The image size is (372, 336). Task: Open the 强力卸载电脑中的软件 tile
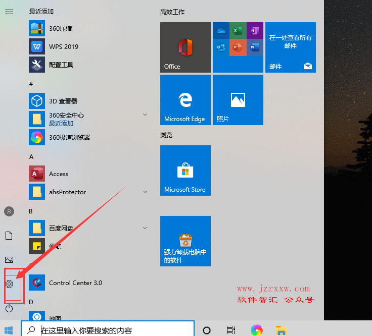point(185,241)
